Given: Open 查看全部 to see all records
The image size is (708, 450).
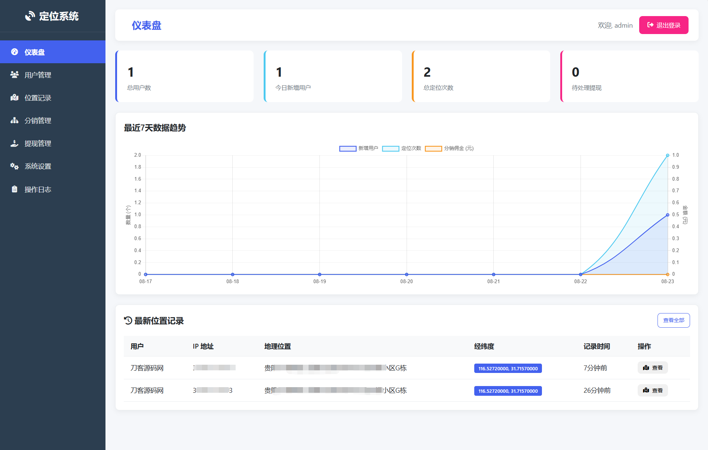Looking at the screenshot, I should coord(674,320).
